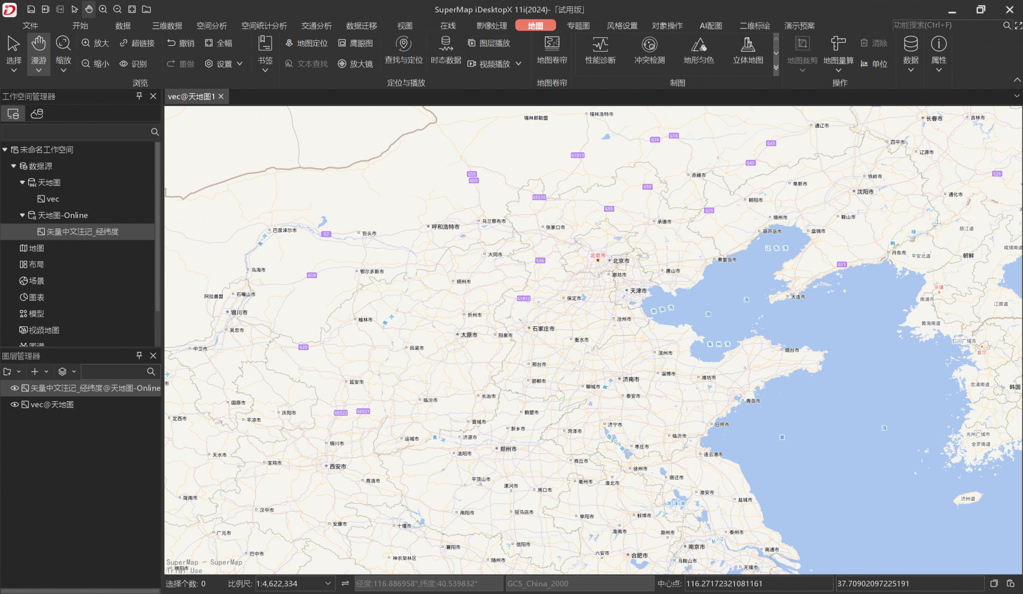Screen dimensions: 1023x594
Task: Select the vec dataset in tree
Action: click(x=48, y=199)
